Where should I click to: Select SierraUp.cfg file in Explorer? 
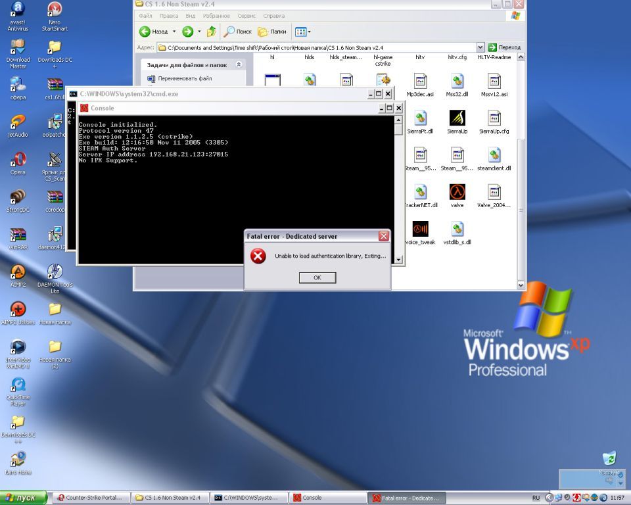coord(494,122)
